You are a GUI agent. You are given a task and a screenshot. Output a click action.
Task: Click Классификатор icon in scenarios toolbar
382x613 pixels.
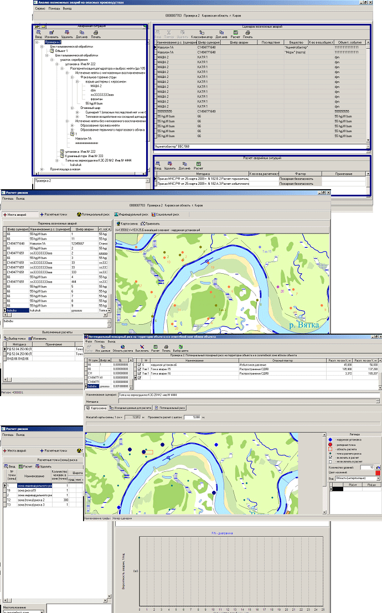coord(199,34)
